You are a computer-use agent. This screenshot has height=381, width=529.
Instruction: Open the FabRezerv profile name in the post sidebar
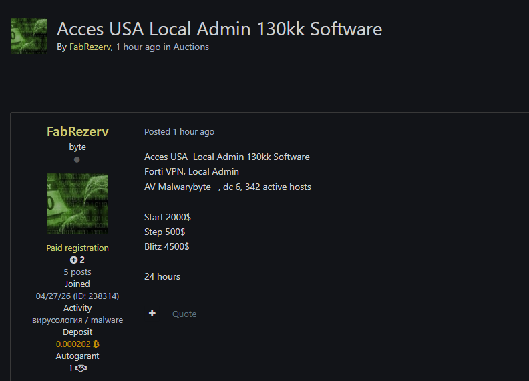tap(77, 131)
